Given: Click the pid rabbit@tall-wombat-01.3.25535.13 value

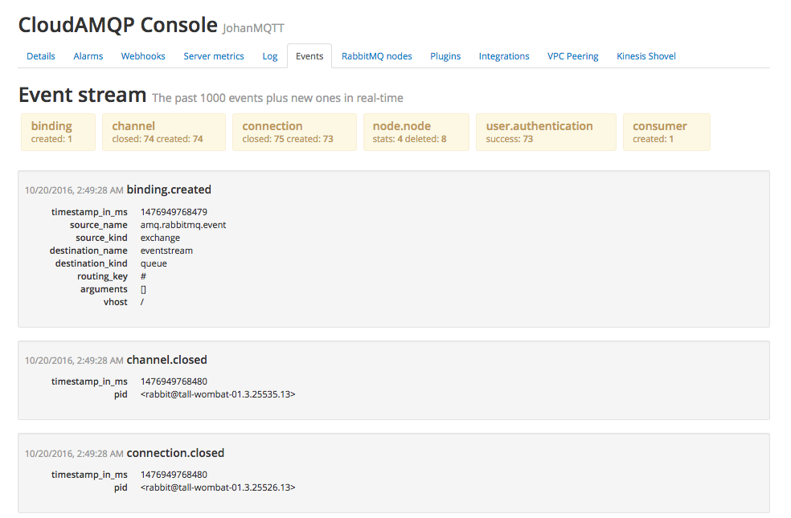Looking at the screenshot, I should point(218,394).
